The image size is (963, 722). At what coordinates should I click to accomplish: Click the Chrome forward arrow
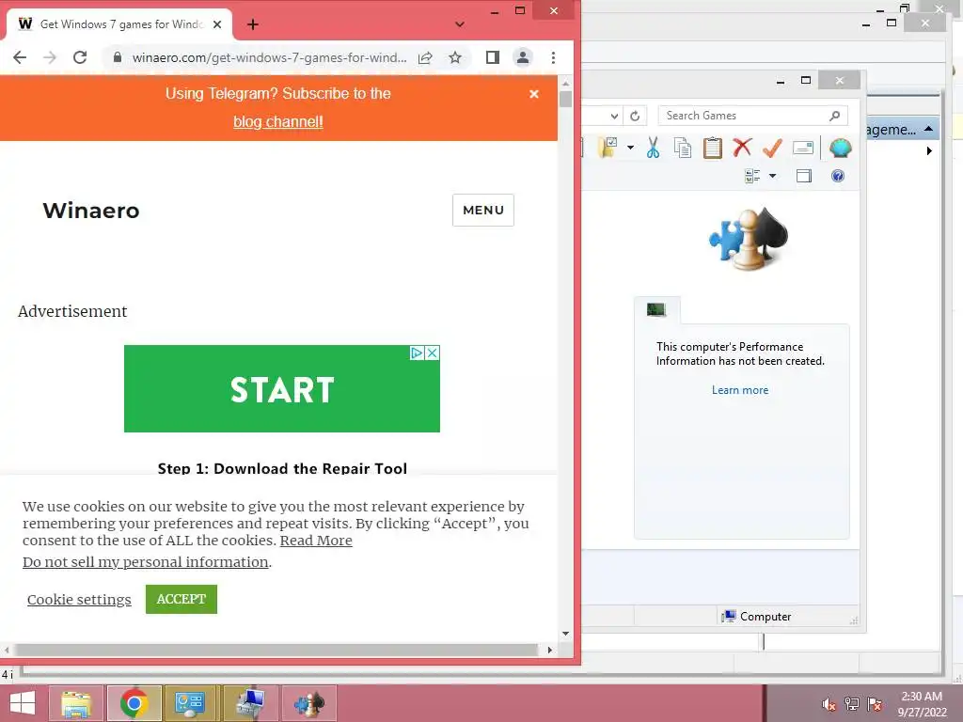pyautogui.click(x=50, y=57)
